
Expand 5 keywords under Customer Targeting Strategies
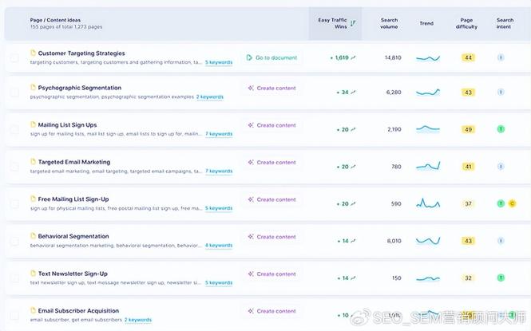coord(219,61)
